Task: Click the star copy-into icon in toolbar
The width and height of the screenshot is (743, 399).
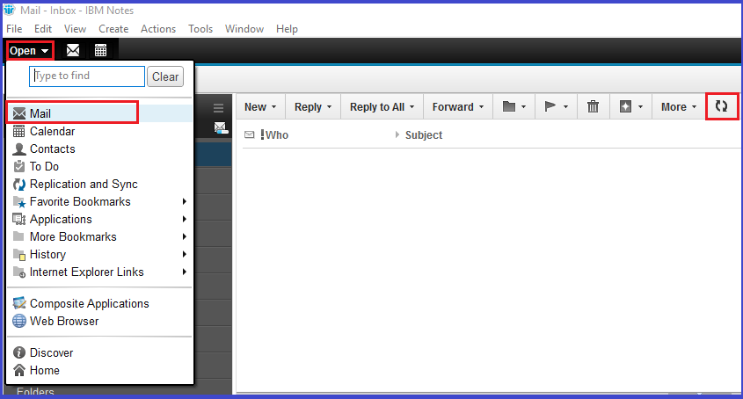Action: (x=625, y=106)
